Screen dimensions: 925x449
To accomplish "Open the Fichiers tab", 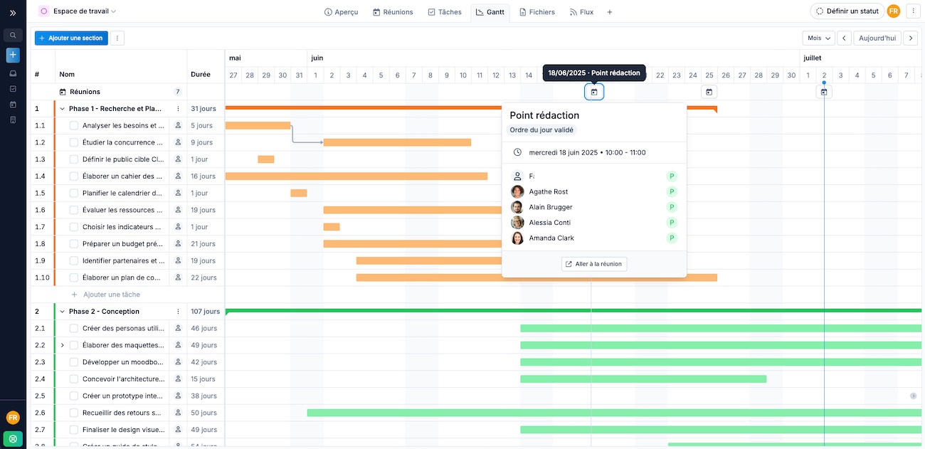I will click(x=536, y=12).
